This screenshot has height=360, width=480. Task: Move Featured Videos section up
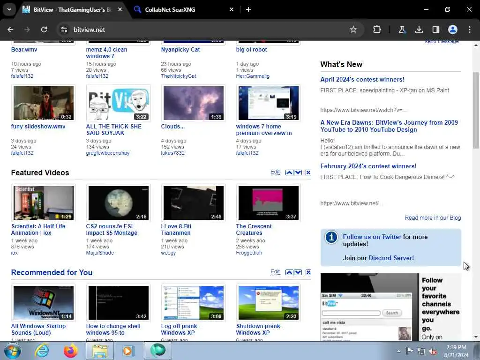tap(289, 172)
